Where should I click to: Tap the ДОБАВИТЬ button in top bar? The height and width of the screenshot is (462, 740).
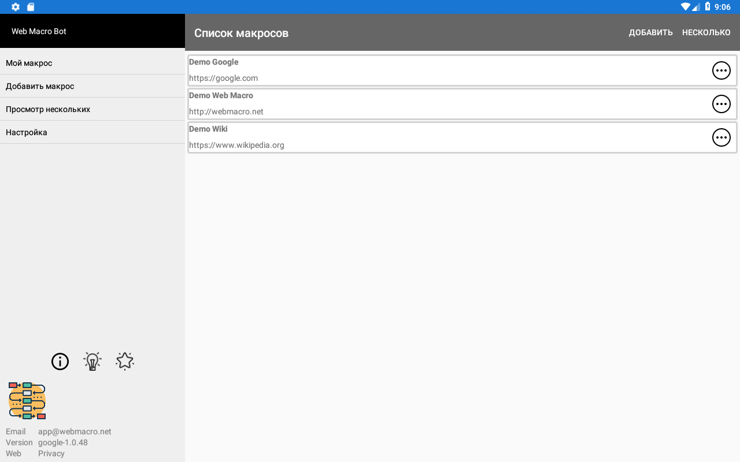click(651, 32)
